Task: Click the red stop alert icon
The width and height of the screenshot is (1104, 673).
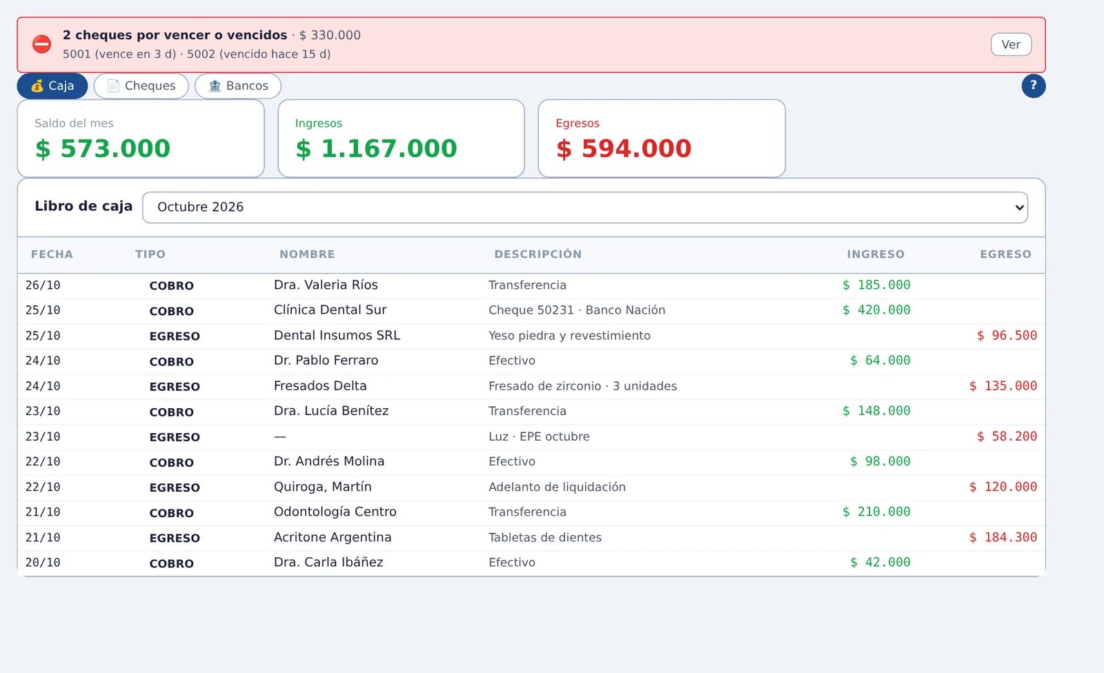Action: click(42, 45)
